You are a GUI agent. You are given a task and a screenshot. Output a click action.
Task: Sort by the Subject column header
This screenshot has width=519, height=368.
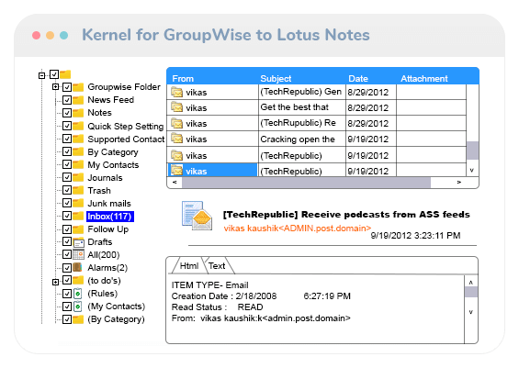(276, 79)
